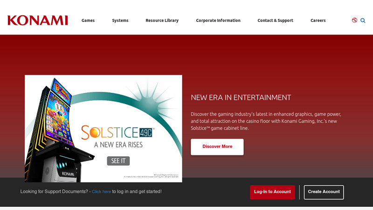Click the 'A NEW ERA RISES' tagline
Viewport: 373px width, 210px height.
[x=118, y=145]
